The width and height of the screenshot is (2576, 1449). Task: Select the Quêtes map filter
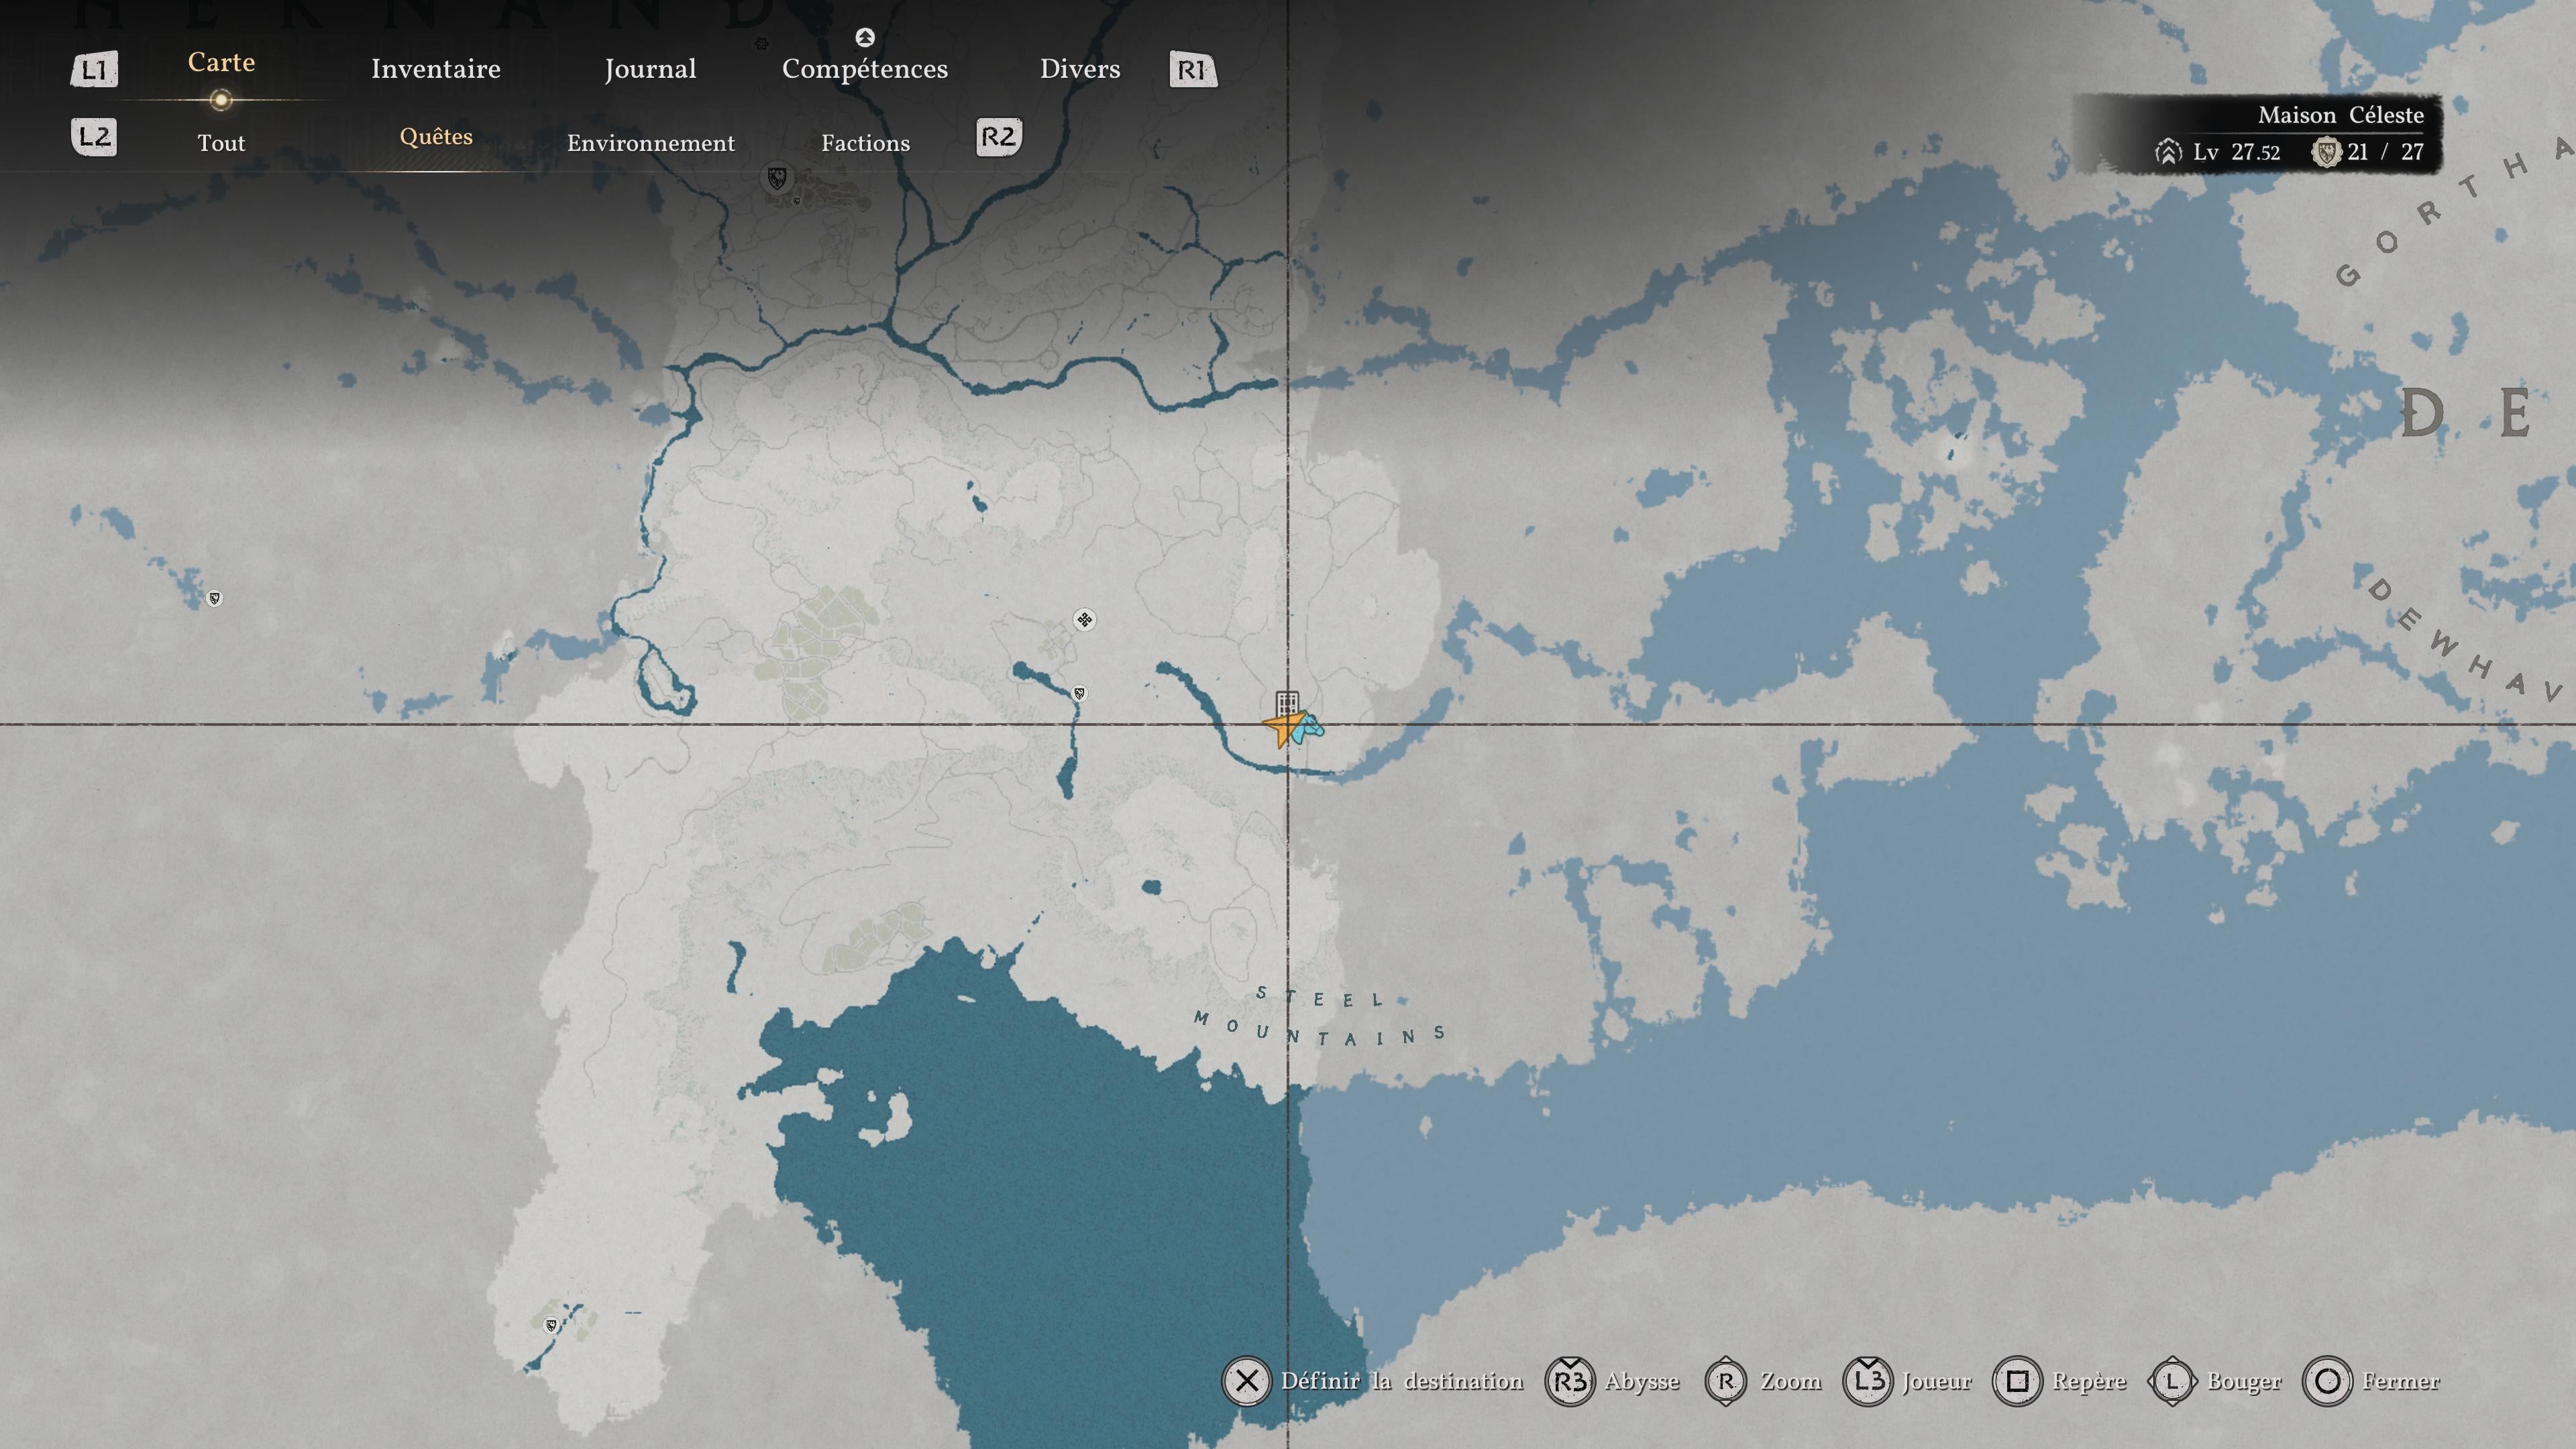point(436,137)
